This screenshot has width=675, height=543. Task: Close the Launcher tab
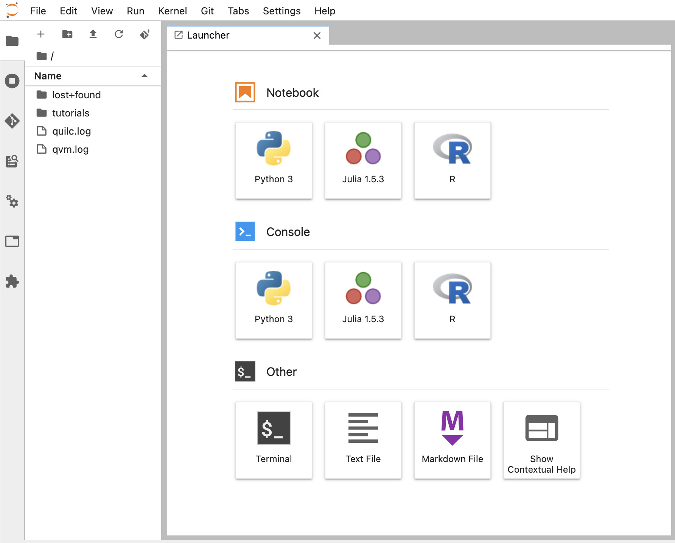(317, 36)
